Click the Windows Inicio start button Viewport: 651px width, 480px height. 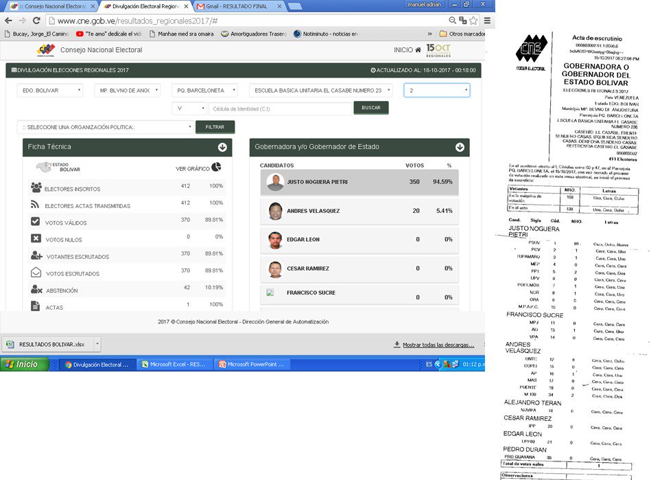(24, 365)
